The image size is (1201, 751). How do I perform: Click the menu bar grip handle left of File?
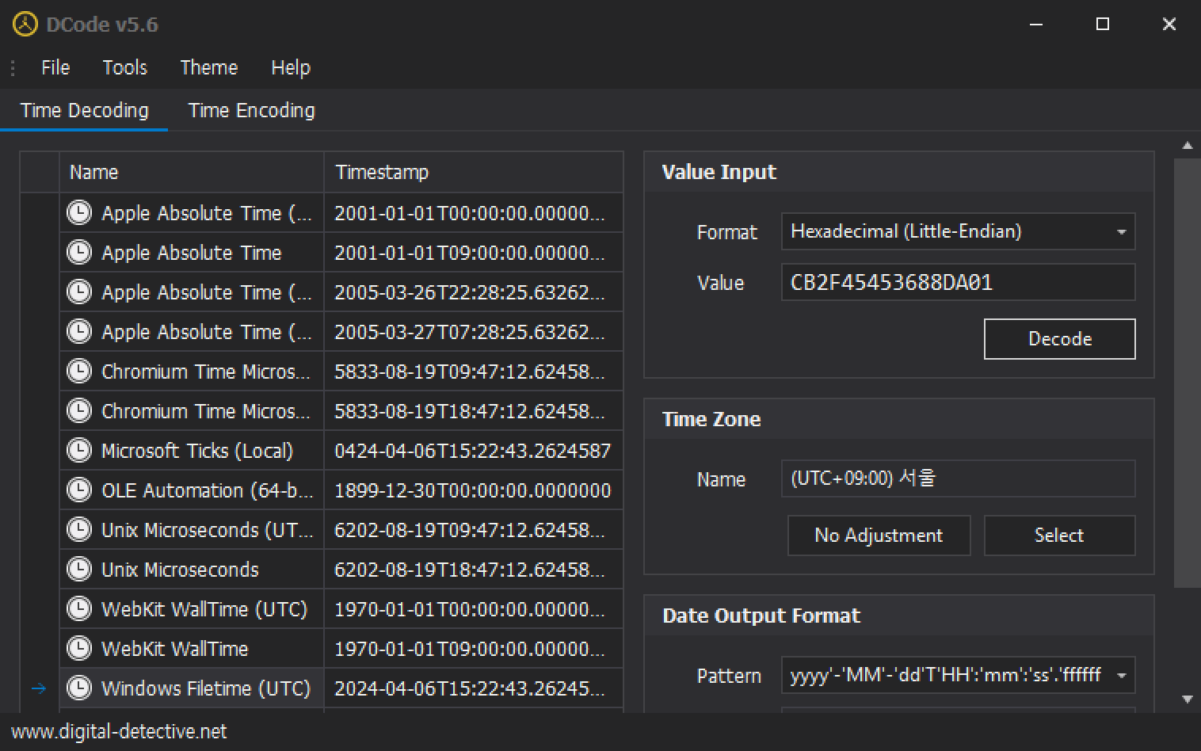[13, 68]
